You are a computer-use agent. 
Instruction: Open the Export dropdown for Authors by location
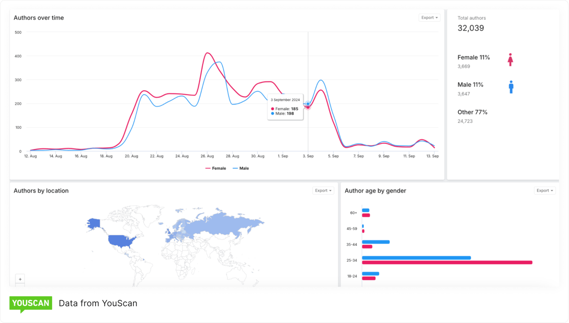click(323, 190)
